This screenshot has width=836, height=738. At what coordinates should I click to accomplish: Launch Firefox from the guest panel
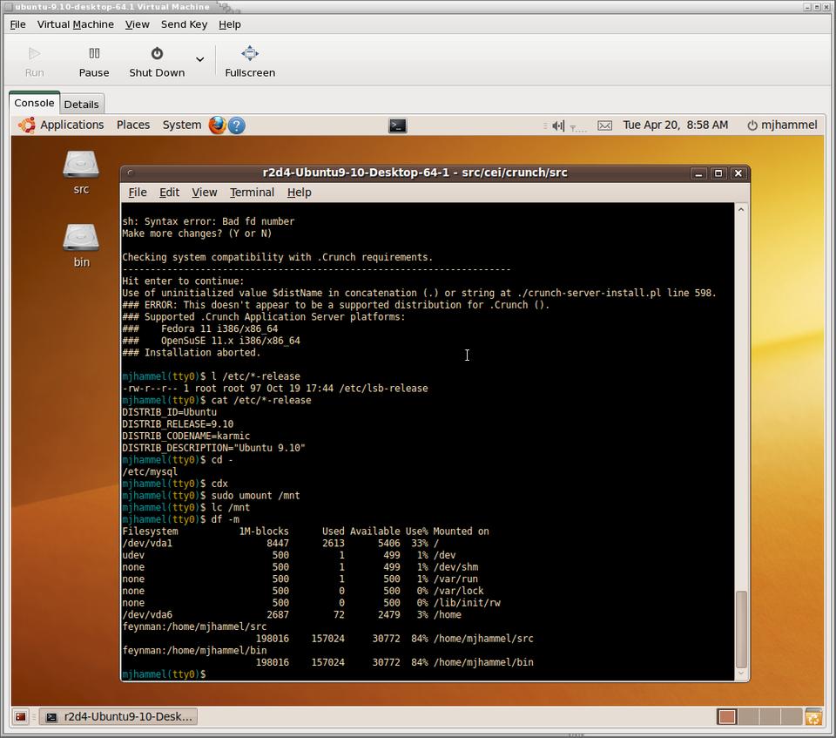217,125
